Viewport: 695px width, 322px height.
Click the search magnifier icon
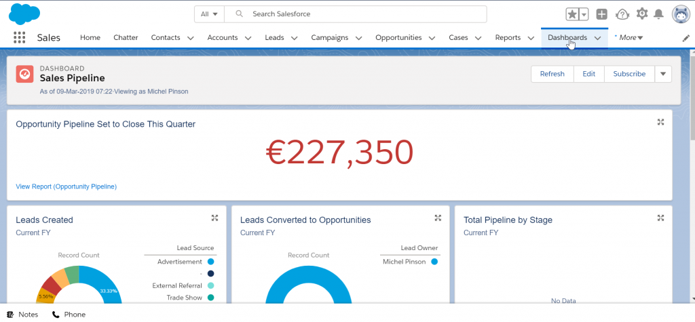(240, 14)
